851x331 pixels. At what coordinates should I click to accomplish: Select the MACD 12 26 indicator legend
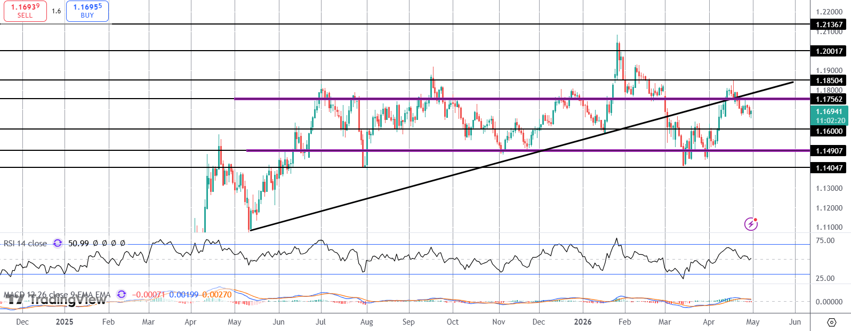[56, 294]
